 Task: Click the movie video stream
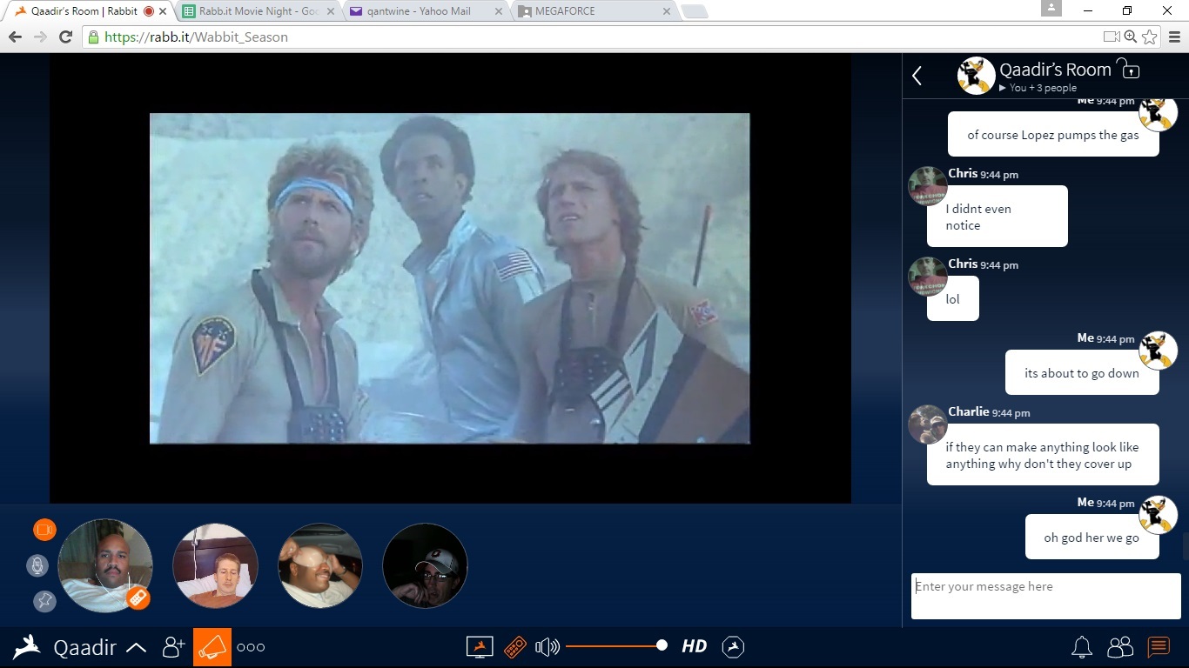point(450,278)
